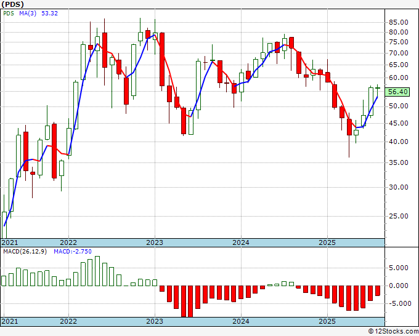
Task: Click the tallest green MACD bar in 2022
Action: [97, 271]
